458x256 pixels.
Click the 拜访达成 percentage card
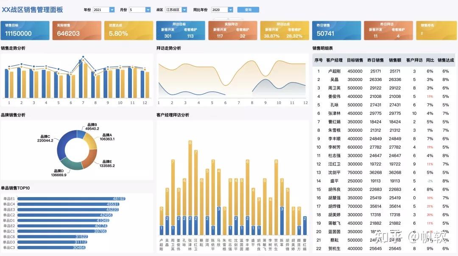tap(284, 30)
